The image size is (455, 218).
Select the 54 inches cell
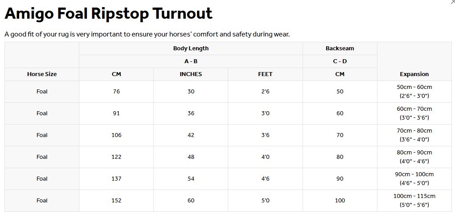(x=191, y=179)
